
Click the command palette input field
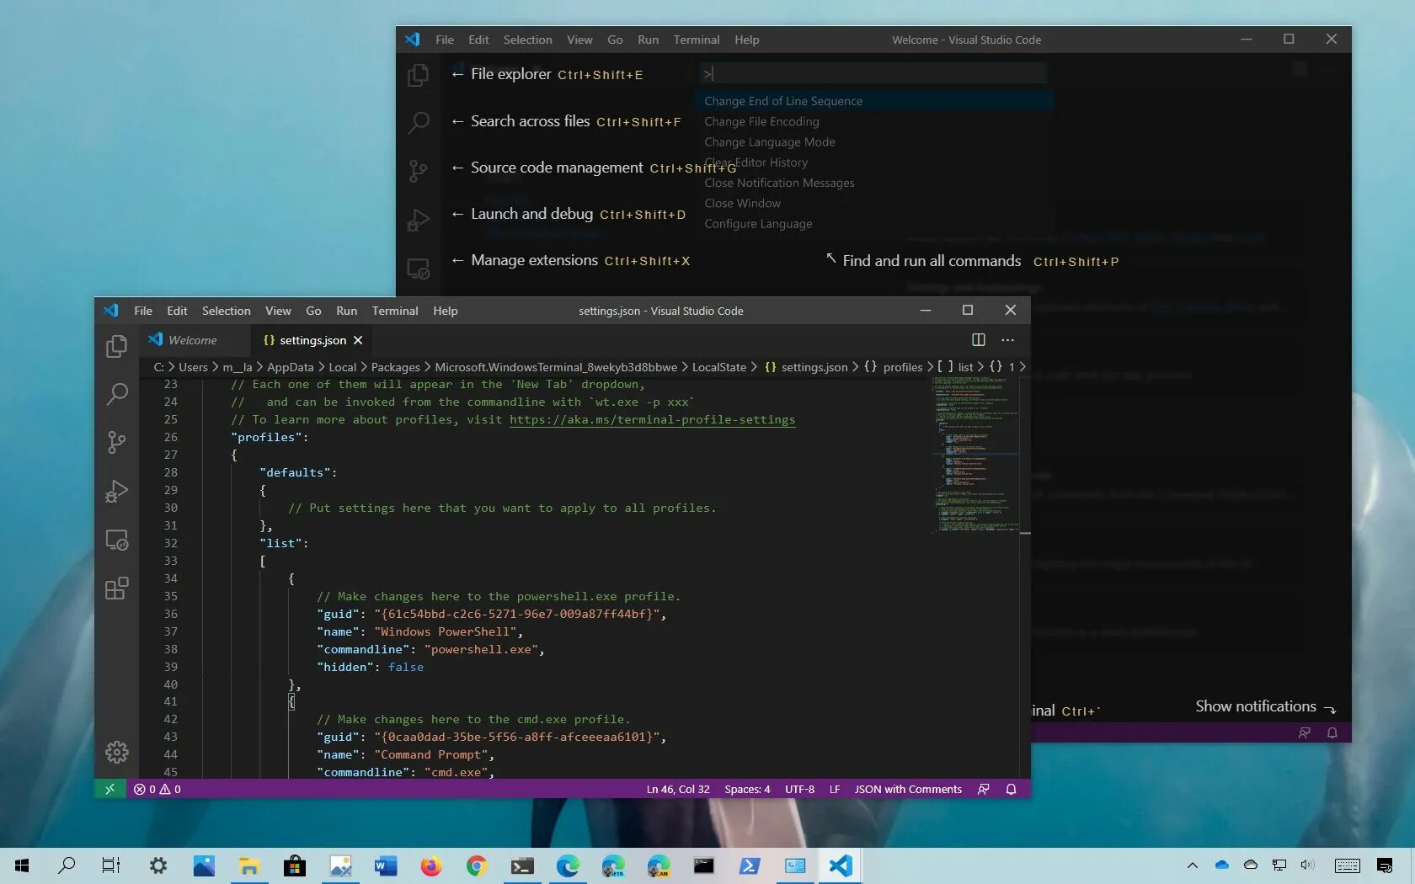coord(872,73)
